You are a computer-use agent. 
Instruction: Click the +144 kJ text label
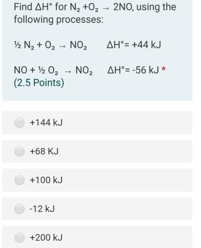(x=46, y=122)
